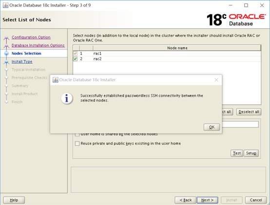The height and width of the screenshot is (205, 270).
Task: Go back with the Back button
Action: tap(186, 200)
